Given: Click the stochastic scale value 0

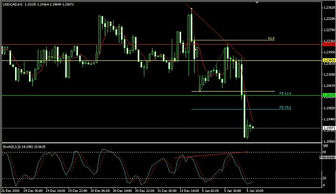Looking at the screenshot, I should [324, 185].
